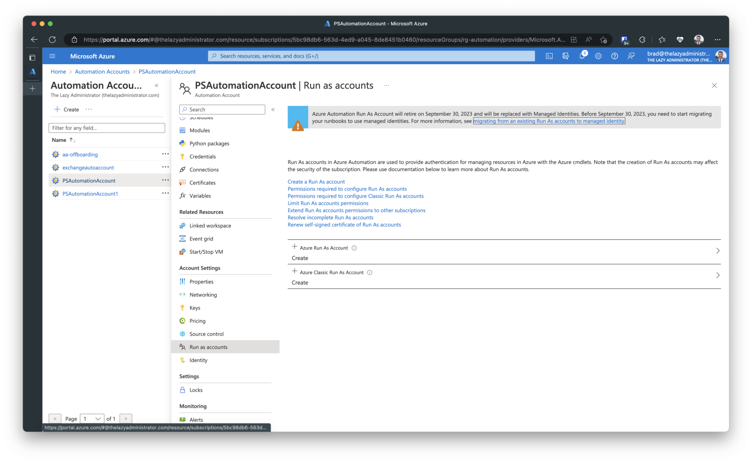Open Renew self-signed certificate link
Screen dimensions: 752x462
pos(344,225)
